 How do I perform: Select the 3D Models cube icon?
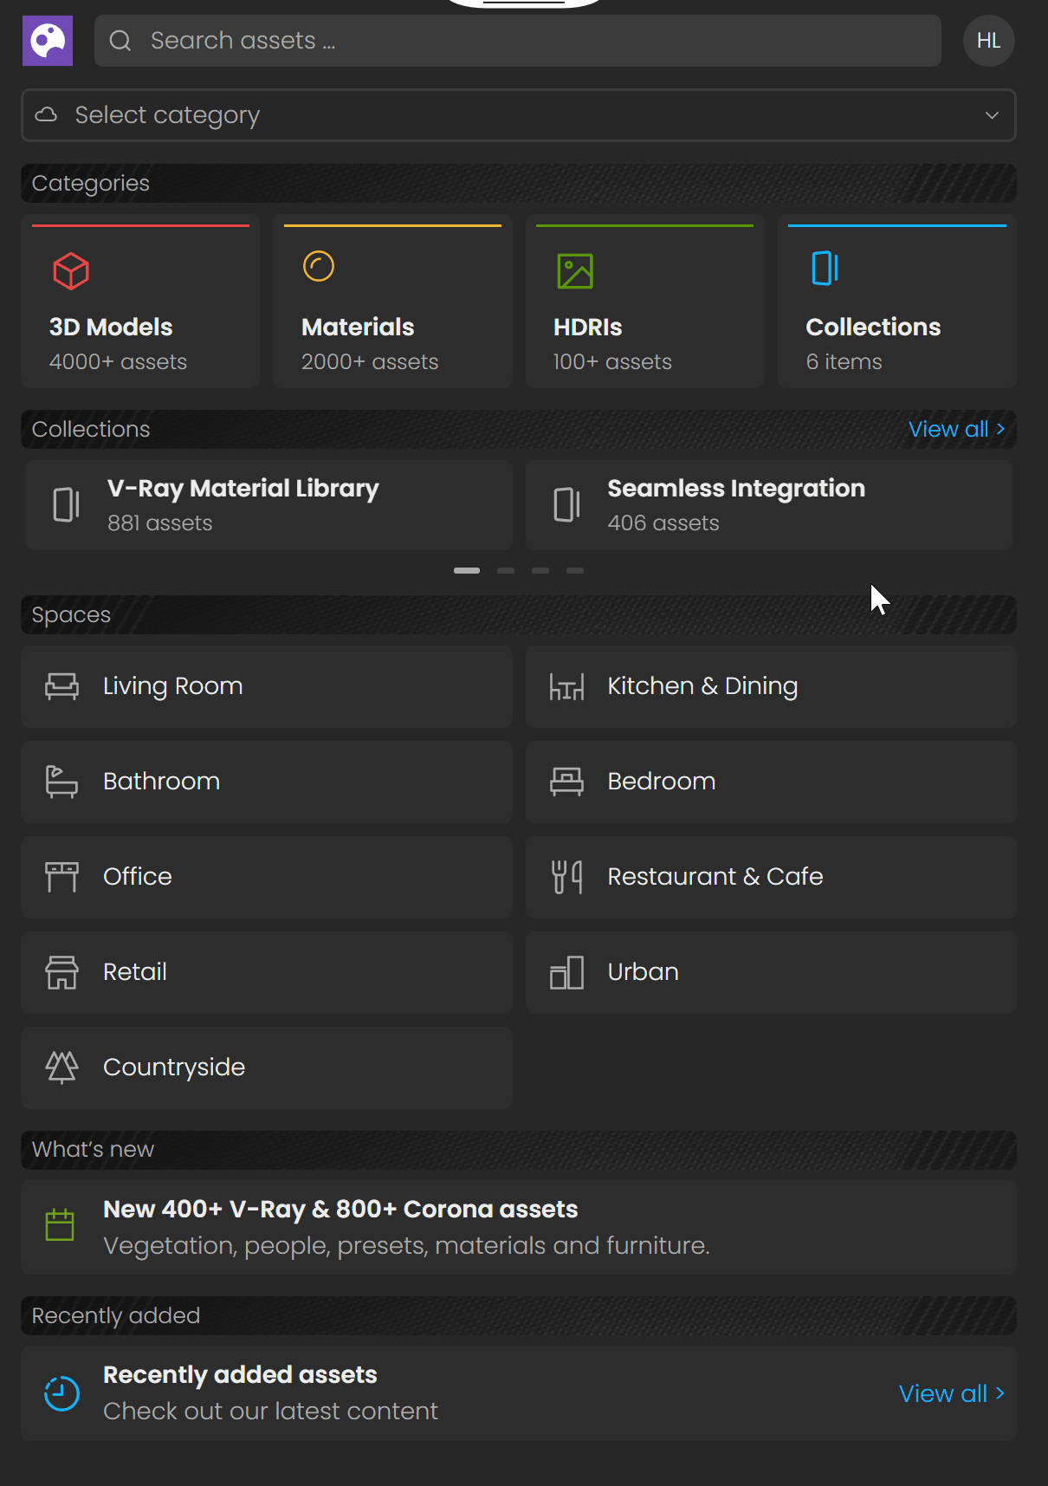[71, 271]
